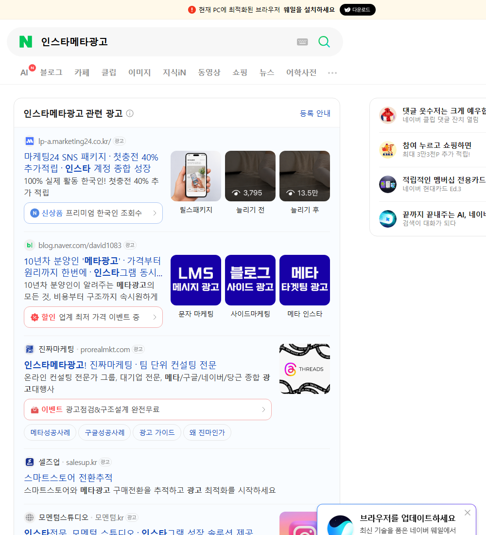The image size is (486, 535).
Task: Click the 메타 타겟팅 광고 thumbnail
Action: (x=305, y=280)
